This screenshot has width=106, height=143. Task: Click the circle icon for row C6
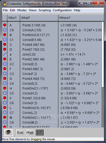(x=5, y=103)
